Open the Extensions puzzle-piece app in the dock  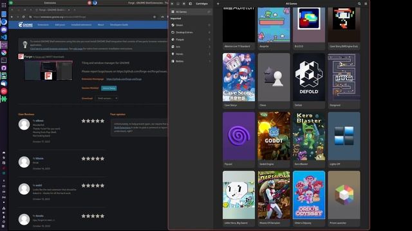tap(4, 99)
